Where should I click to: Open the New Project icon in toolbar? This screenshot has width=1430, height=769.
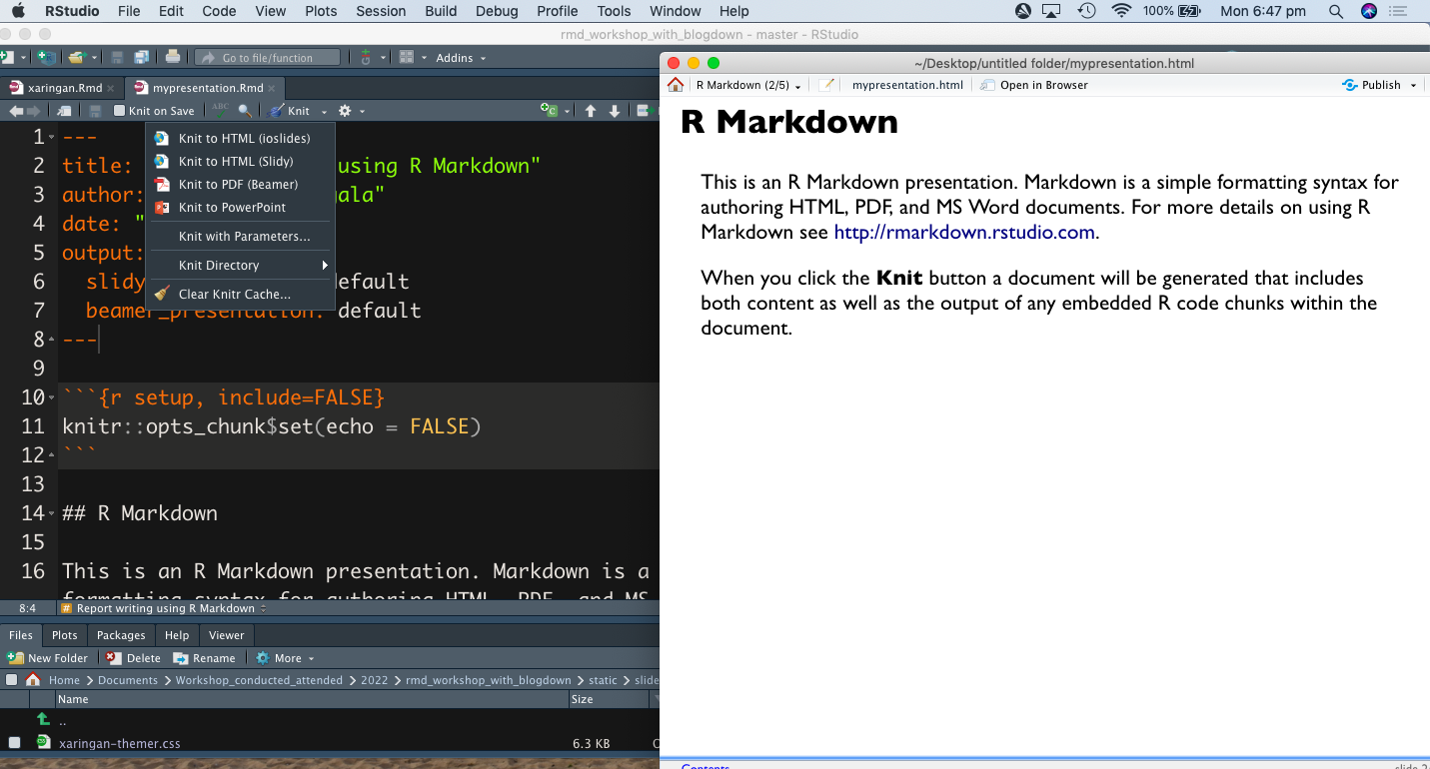[x=45, y=57]
